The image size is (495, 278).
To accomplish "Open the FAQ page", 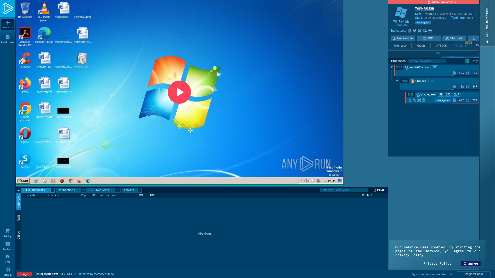I will (x=8, y=259).
